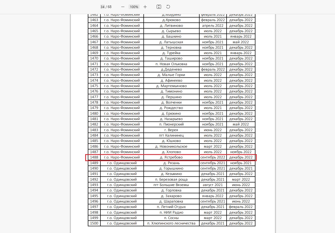Viewport: 335px width, 233px height.
Task: Select "д. Рождество" cell
Action: pyautogui.click(x=171, y=108)
